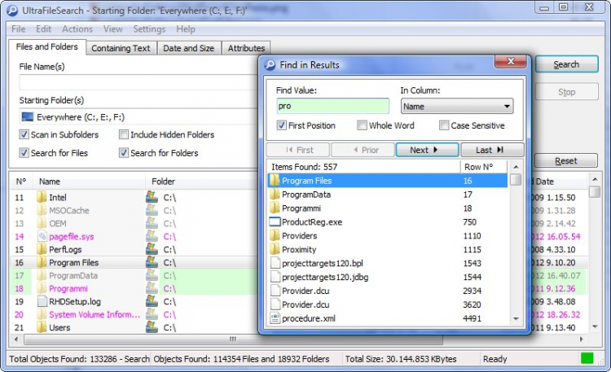The width and height of the screenshot is (611, 372).
Task: Toggle the Scan in Subfolders checkbox
Action: pyautogui.click(x=24, y=134)
